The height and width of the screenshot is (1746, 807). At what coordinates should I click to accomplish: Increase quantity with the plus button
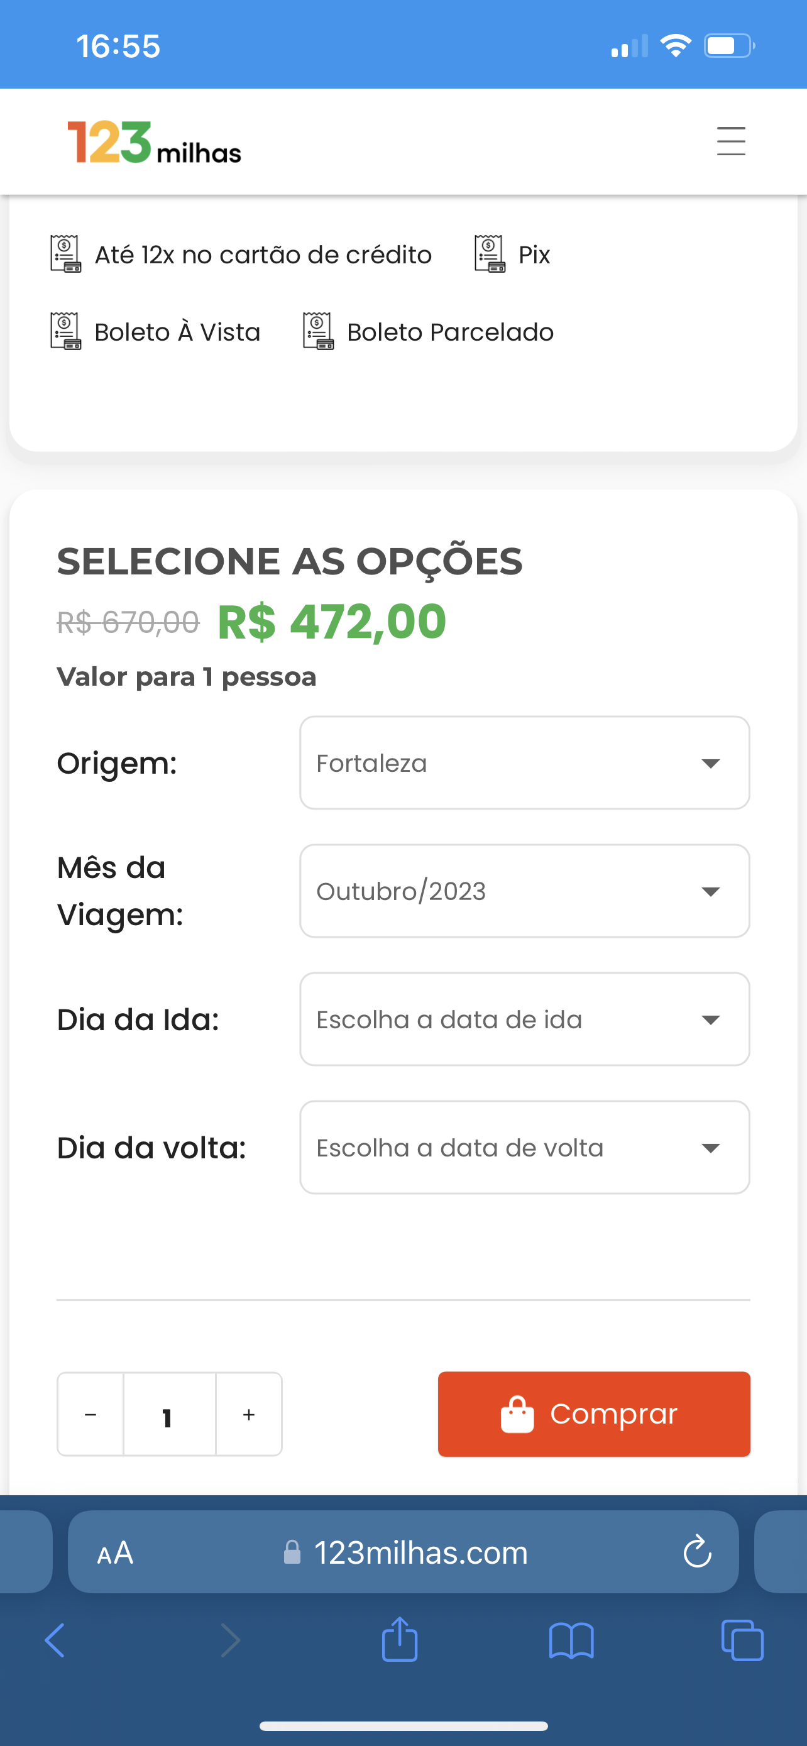point(249,1415)
